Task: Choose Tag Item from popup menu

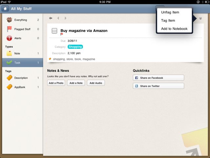Action: pos(168,20)
